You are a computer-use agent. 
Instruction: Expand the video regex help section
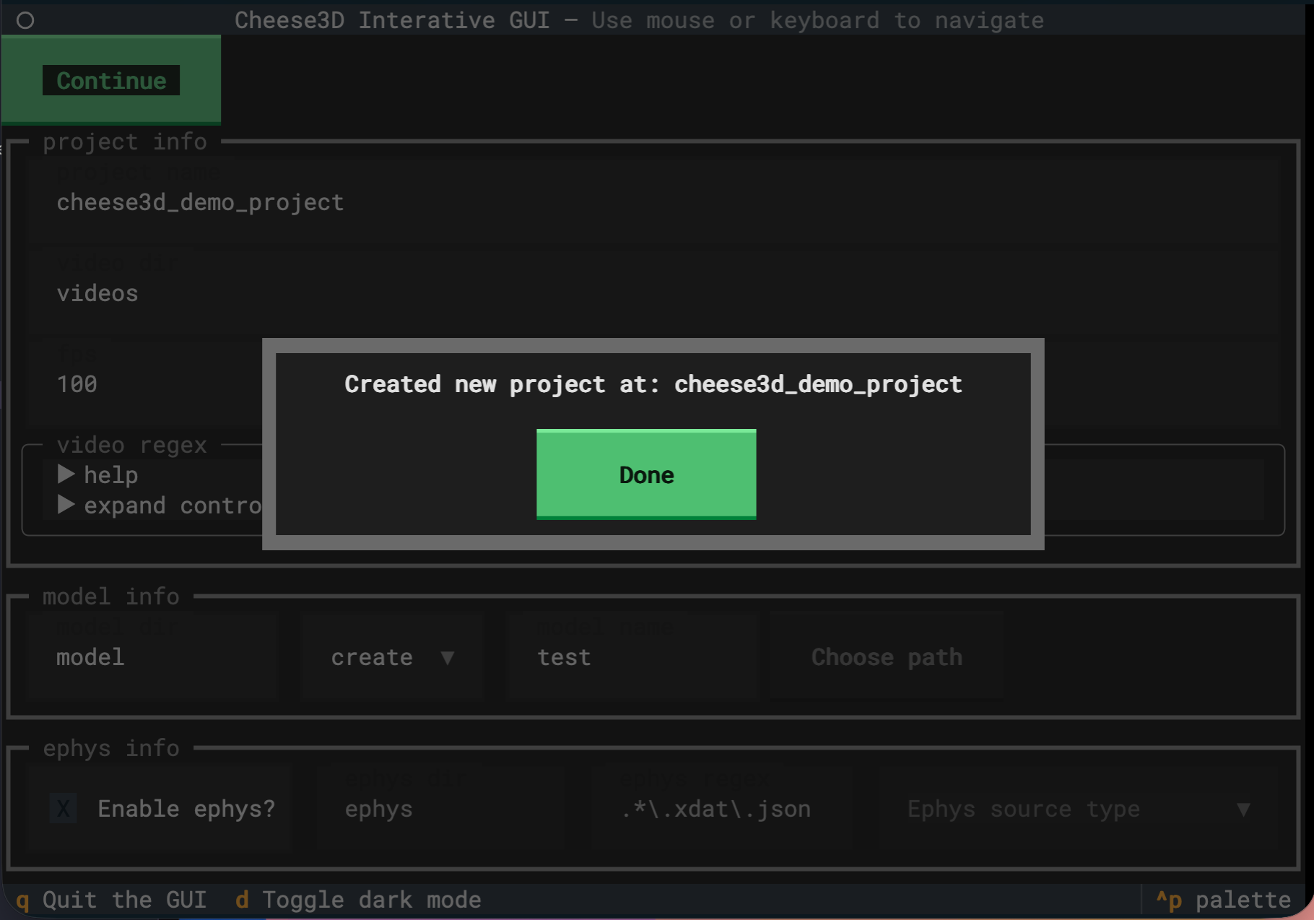point(100,474)
